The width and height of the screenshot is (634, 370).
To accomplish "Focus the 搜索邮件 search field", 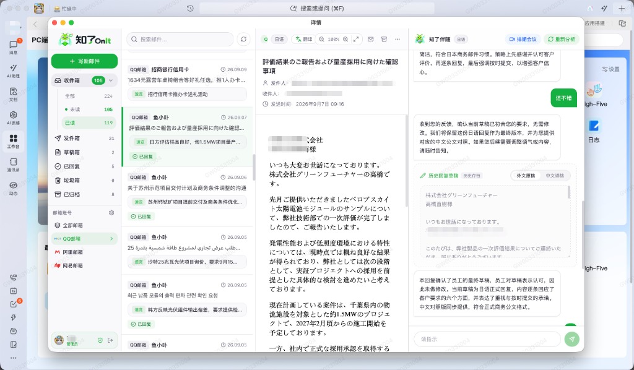I will (x=180, y=39).
